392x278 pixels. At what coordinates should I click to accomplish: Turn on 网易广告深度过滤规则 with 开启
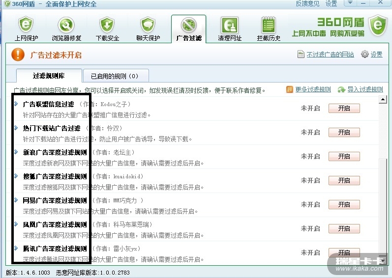(344, 205)
